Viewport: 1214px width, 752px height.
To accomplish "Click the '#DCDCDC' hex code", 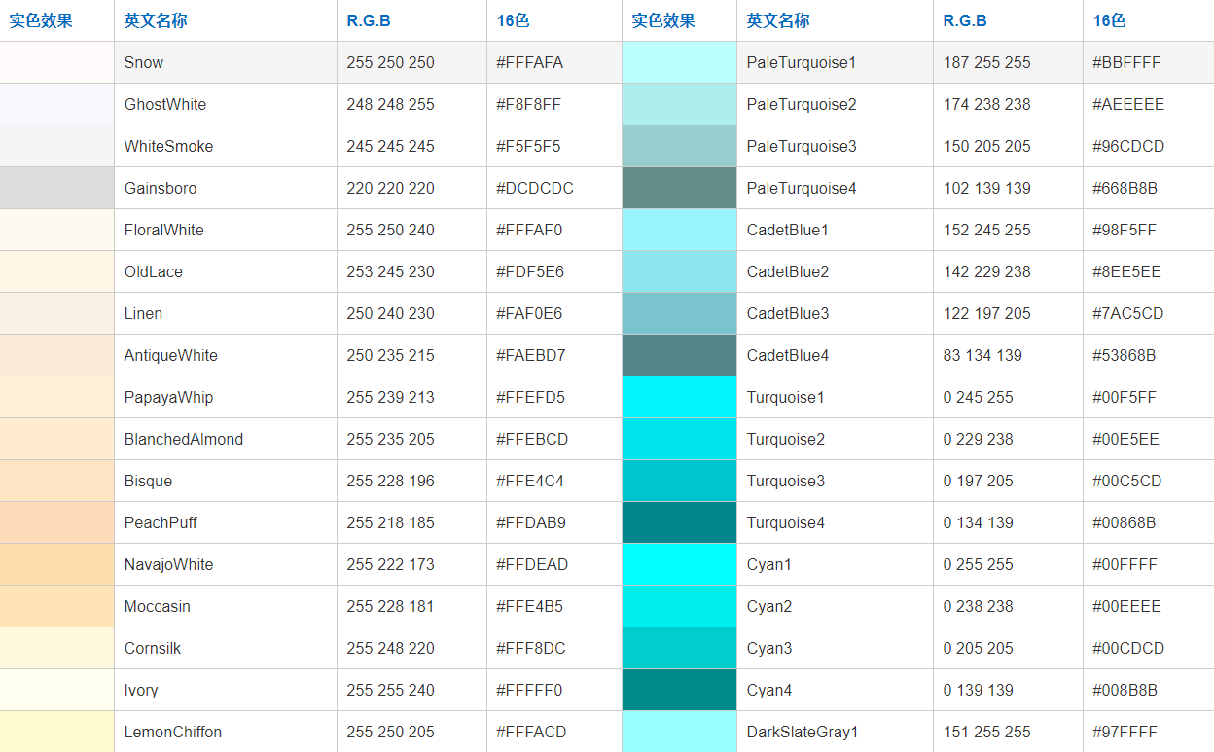I will point(535,188).
